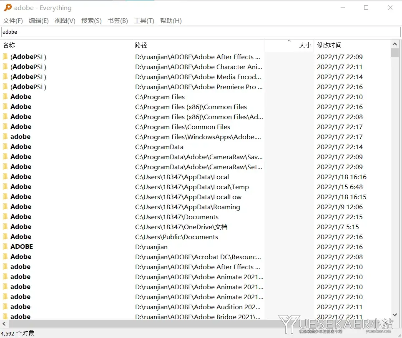402x338 pixels.
Task: Click path D:\ruanjian\ADOBE\Adobe Audition 202...
Action: [x=198, y=307]
